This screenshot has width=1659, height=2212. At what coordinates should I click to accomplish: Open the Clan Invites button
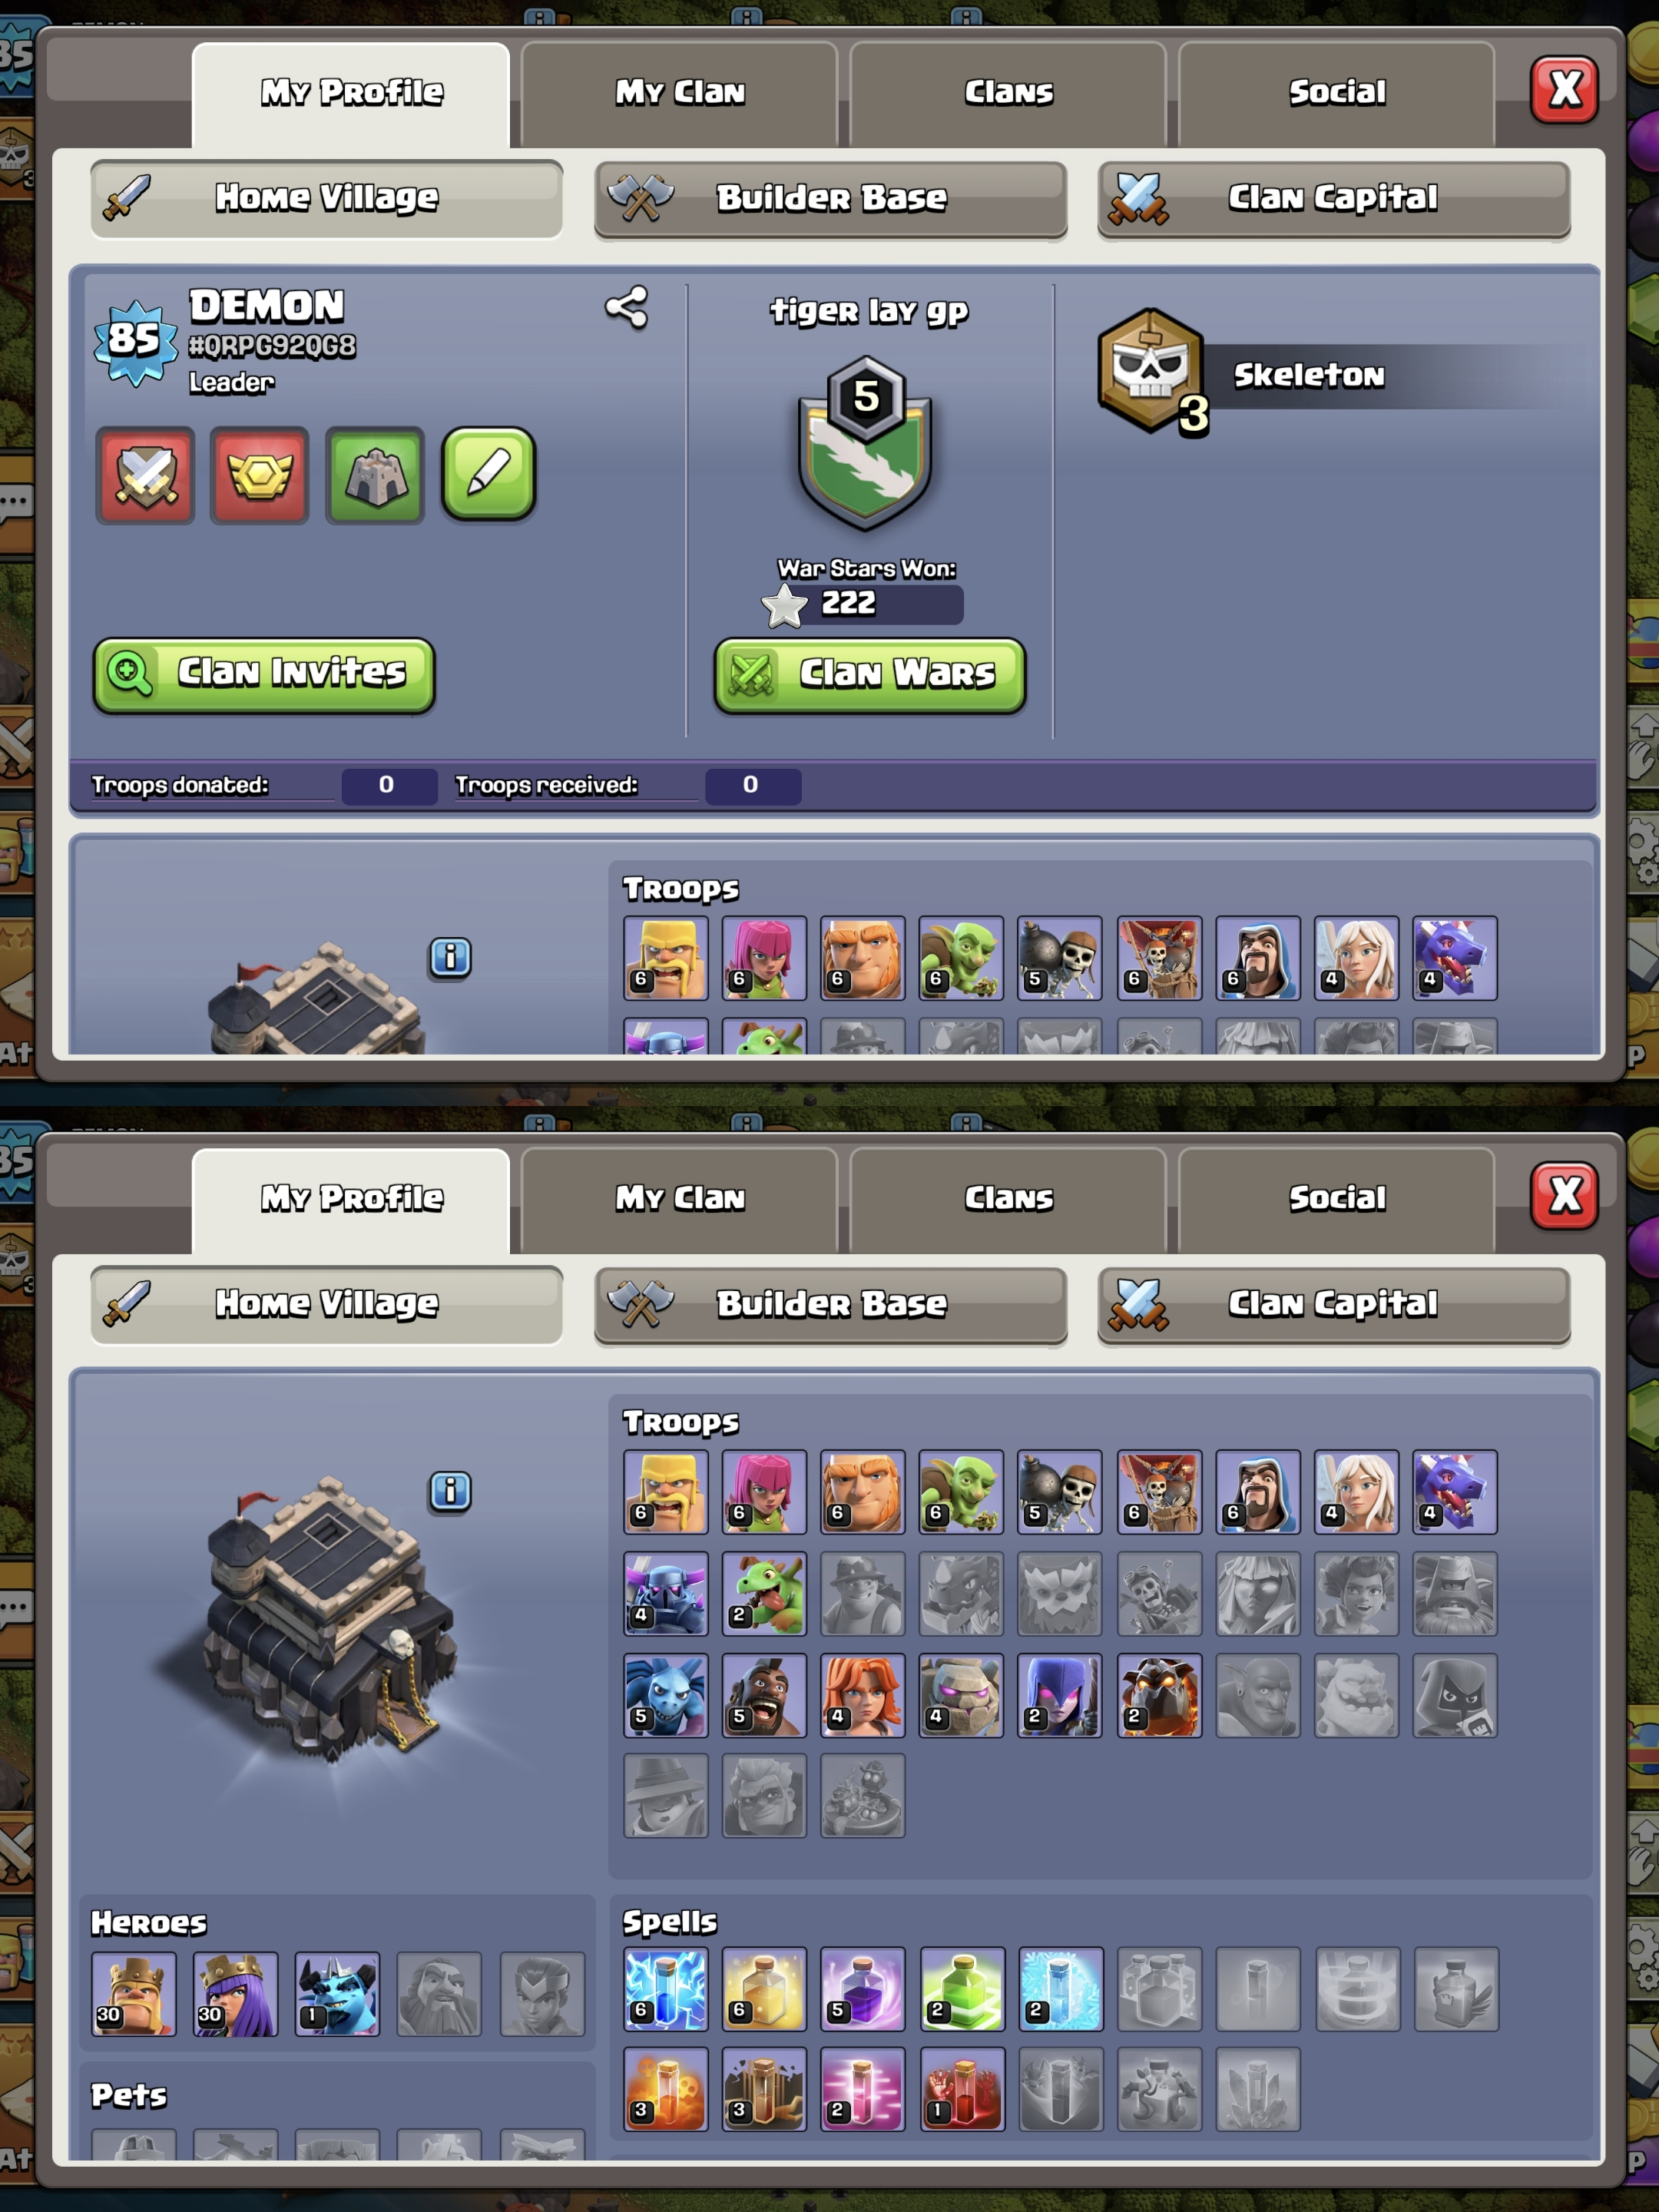[264, 675]
